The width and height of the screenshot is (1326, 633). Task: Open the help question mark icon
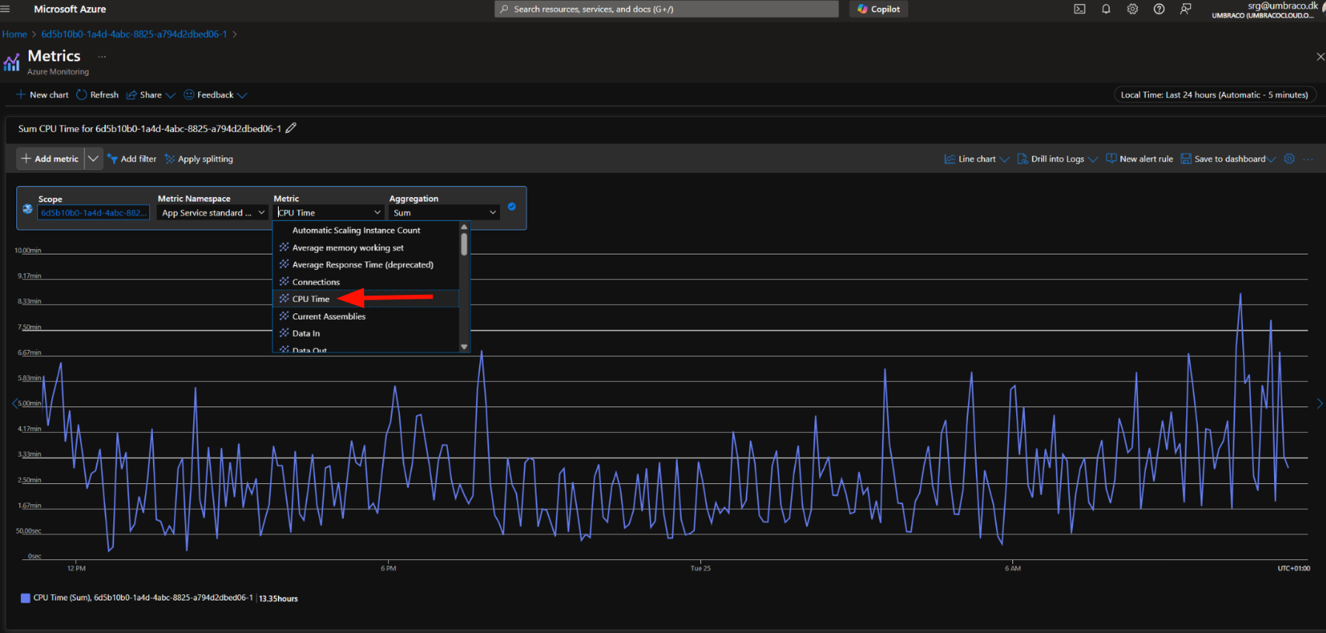coord(1159,9)
